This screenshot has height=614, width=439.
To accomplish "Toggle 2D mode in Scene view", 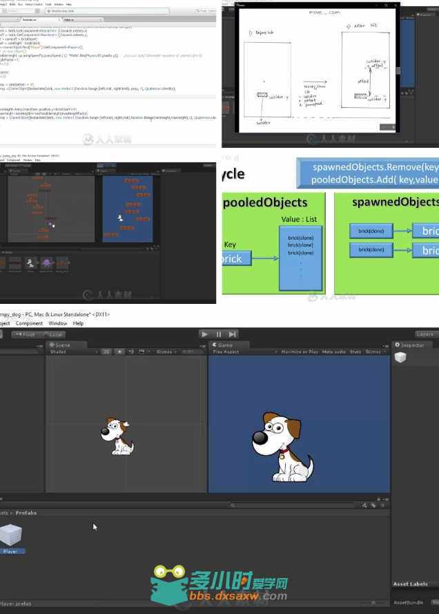I will (x=106, y=352).
